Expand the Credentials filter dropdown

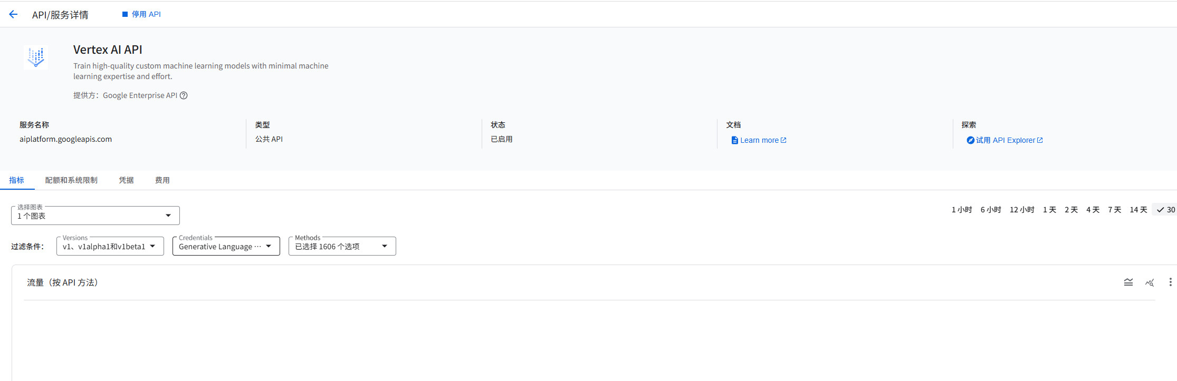click(226, 246)
